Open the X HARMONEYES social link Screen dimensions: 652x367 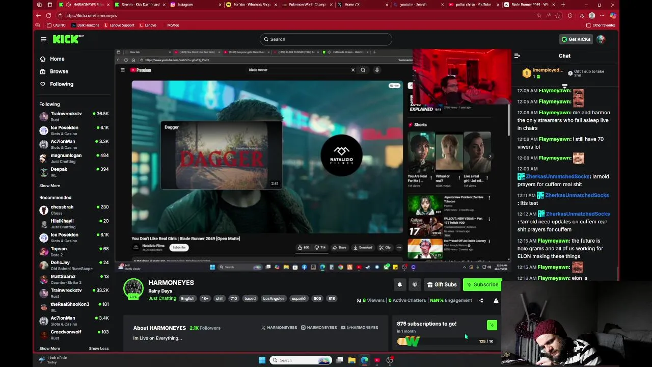coord(279,328)
